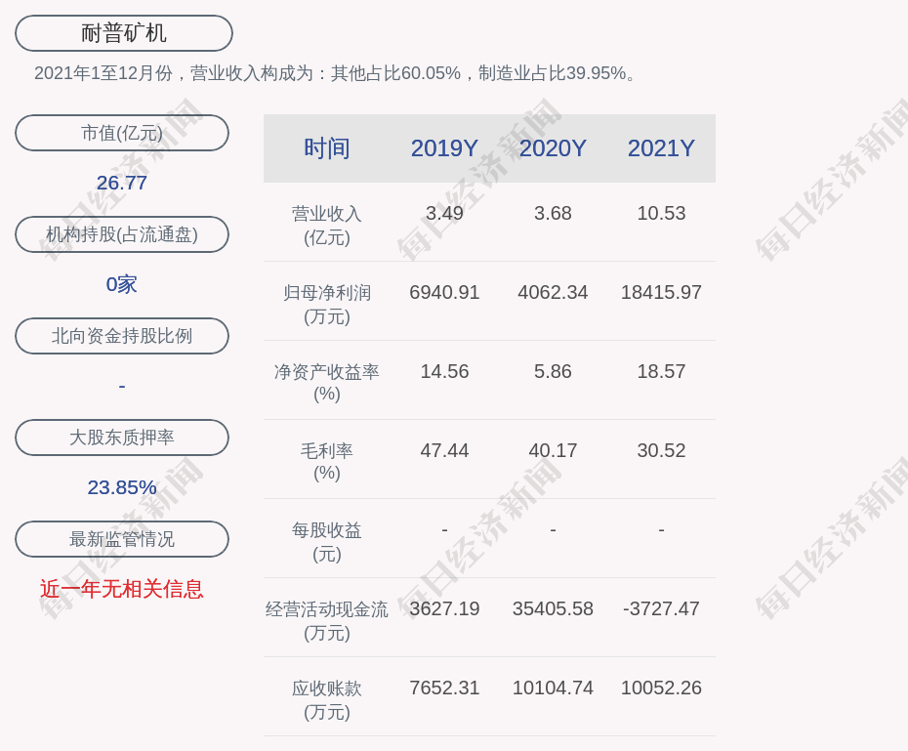Select revenue value 3.49
Screen dimensions: 908x751
coord(444,213)
